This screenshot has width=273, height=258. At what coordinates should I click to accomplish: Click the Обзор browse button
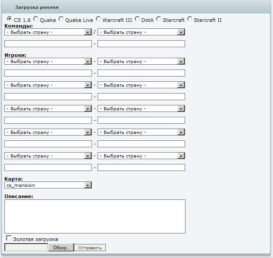61,248
